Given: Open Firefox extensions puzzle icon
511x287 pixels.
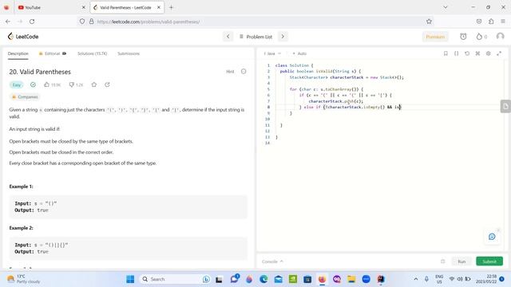Looking at the screenshot, I should (491, 22).
